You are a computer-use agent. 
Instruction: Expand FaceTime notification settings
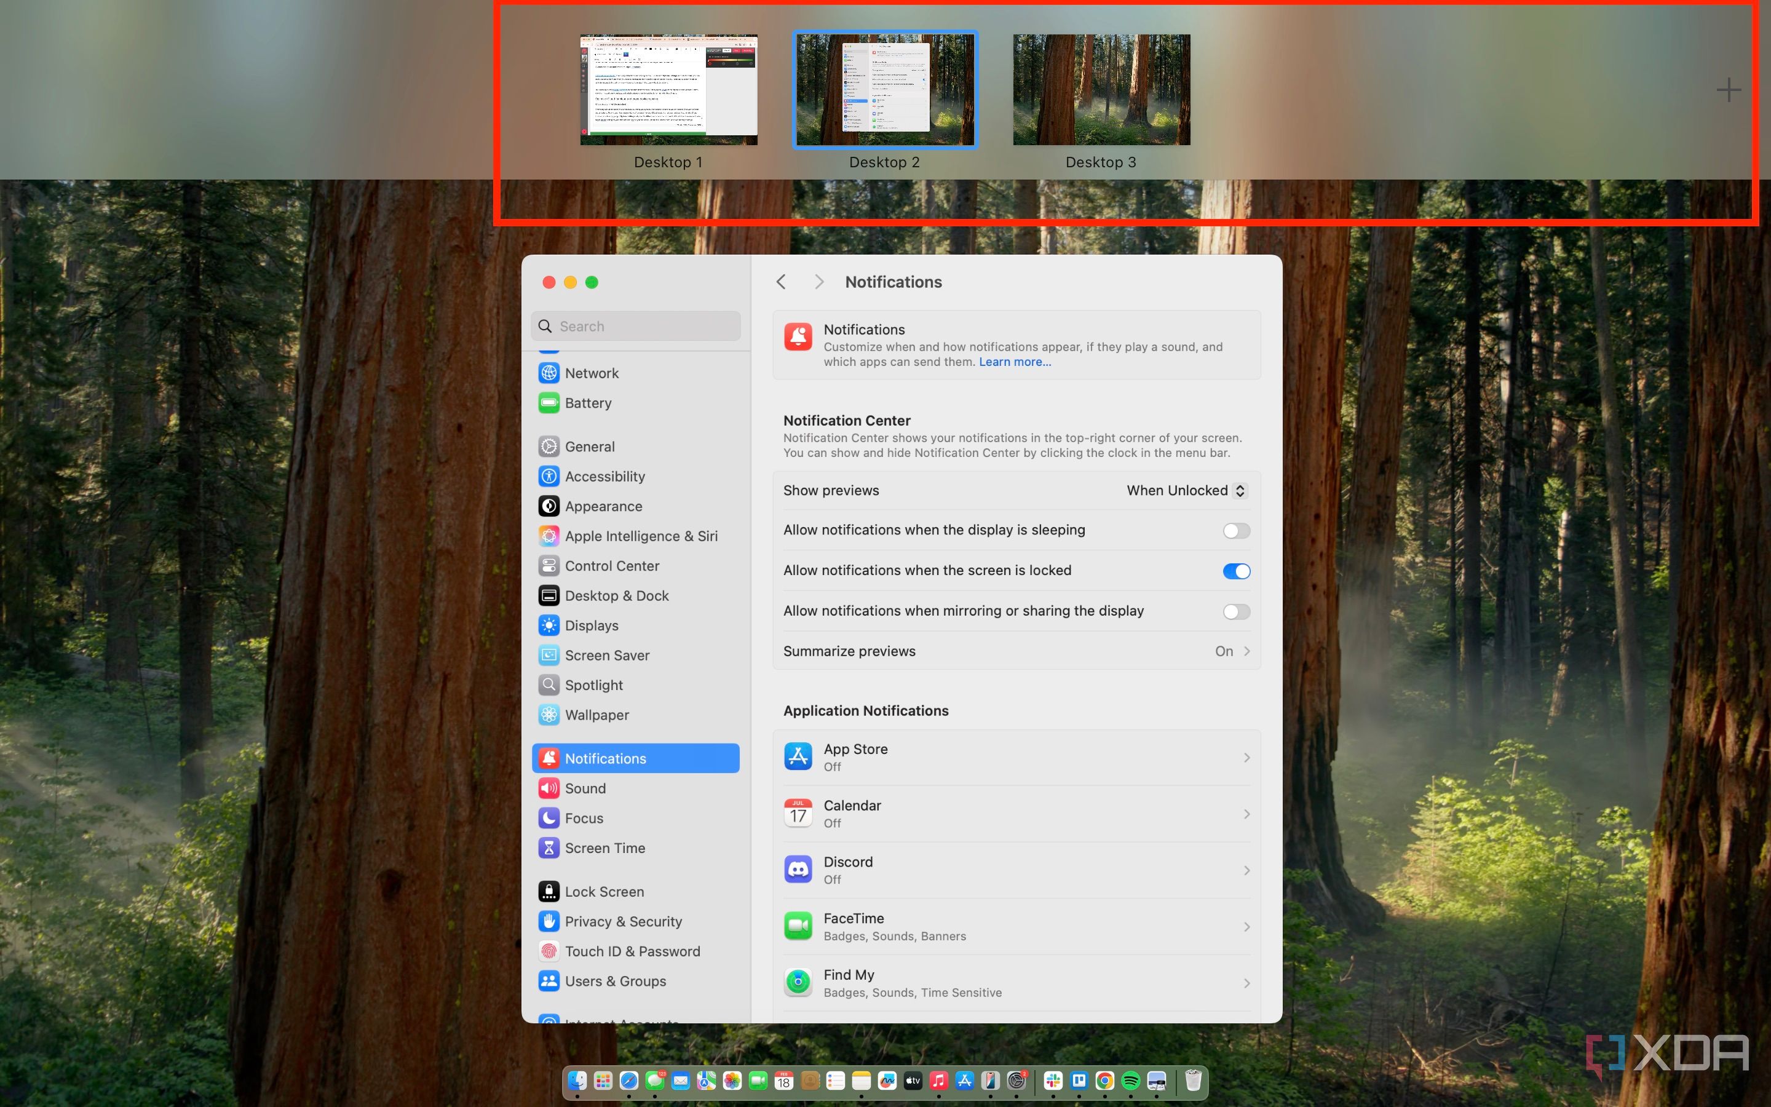pos(1016,926)
